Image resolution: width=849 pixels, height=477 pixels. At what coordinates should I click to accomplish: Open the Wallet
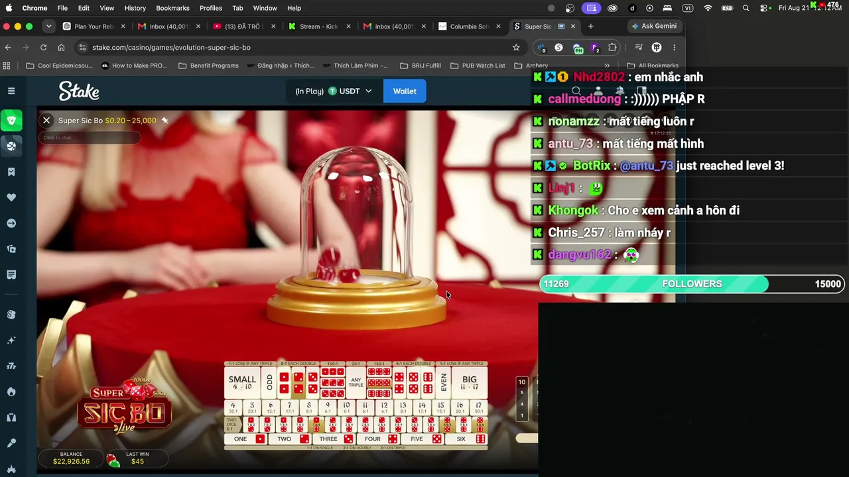[x=405, y=91]
